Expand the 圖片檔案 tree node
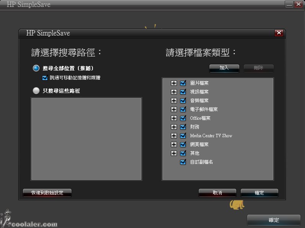 [x=174, y=83]
